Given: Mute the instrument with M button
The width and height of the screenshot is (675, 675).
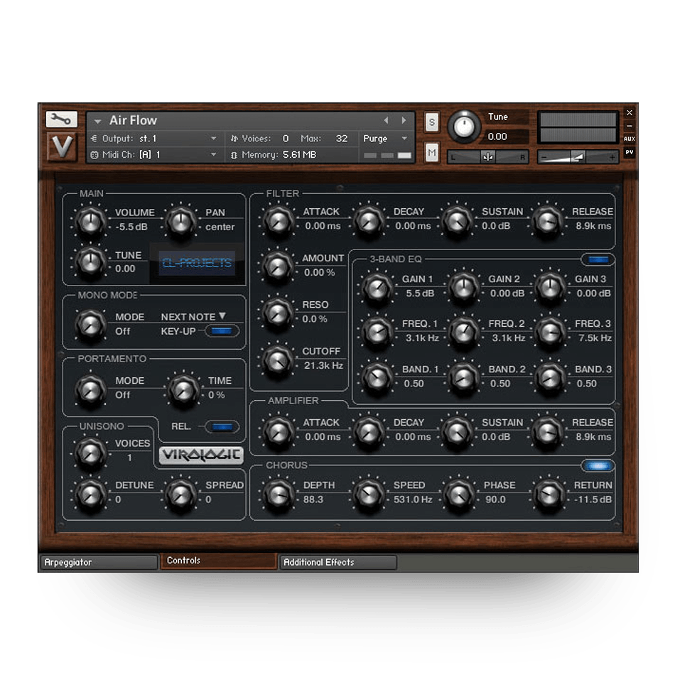Looking at the screenshot, I should pos(431,151).
